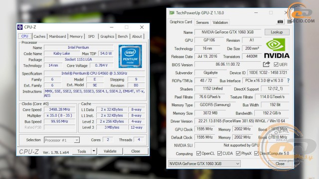This screenshot has height=179, width=319.
Task: Open the GTX 1060 3GB card selector
Action: (204, 164)
